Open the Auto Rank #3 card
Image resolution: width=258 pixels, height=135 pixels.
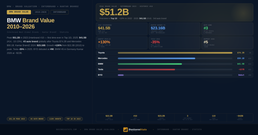coord(227,29)
